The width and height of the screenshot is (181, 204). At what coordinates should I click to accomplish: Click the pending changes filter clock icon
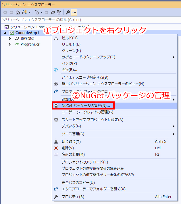click(x=37, y=12)
